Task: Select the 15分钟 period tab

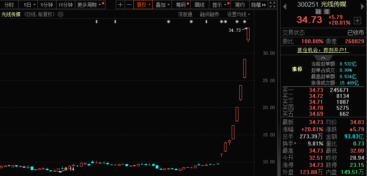Action: click(65, 5)
